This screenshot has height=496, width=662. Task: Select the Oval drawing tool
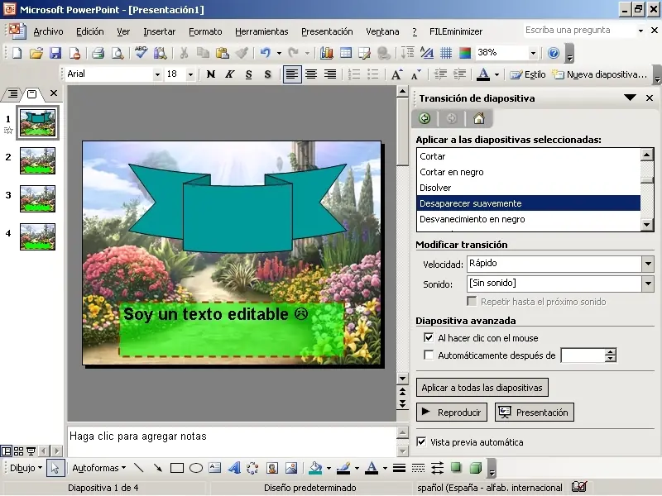(196, 468)
